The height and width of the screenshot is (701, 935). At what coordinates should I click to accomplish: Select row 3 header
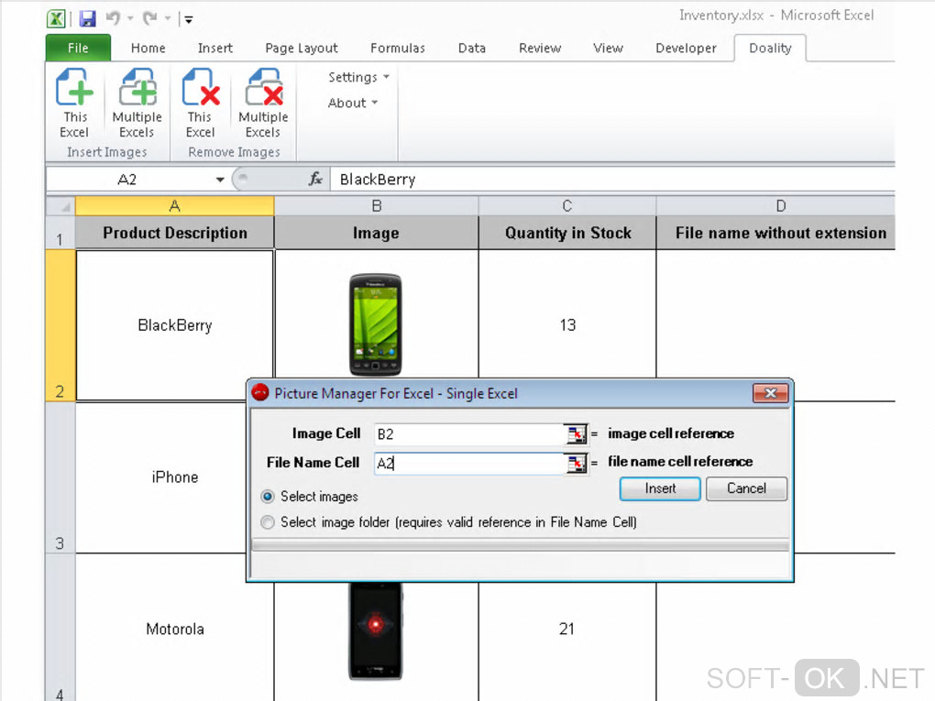click(60, 477)
